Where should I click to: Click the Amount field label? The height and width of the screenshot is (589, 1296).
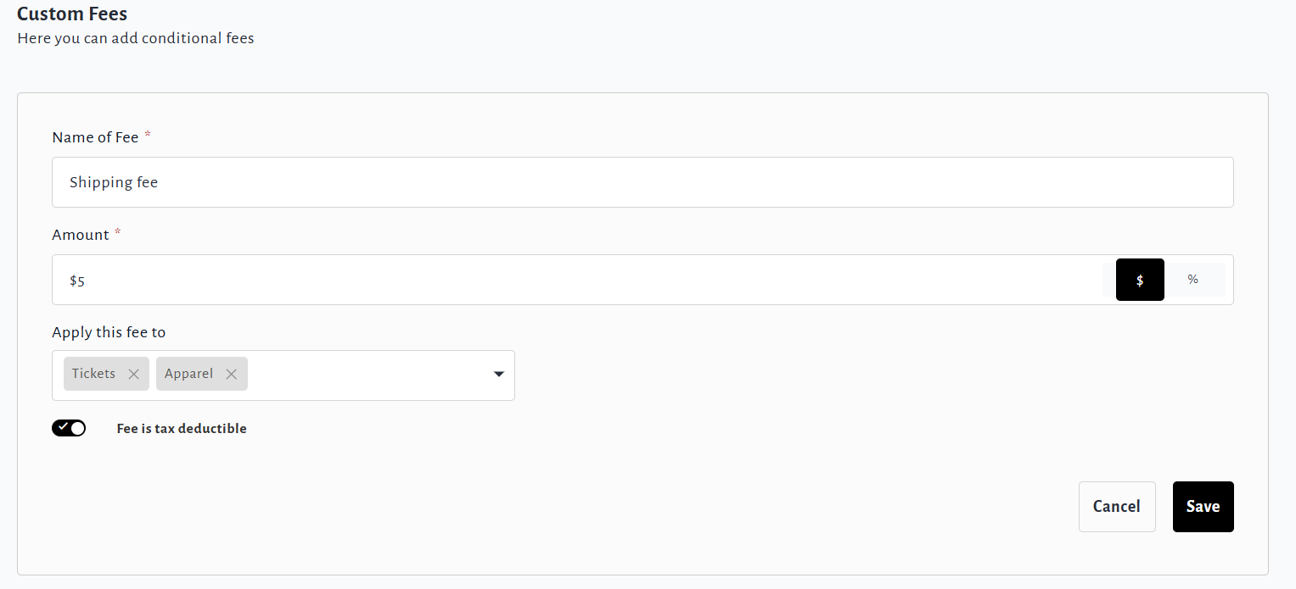click(81, 235)
